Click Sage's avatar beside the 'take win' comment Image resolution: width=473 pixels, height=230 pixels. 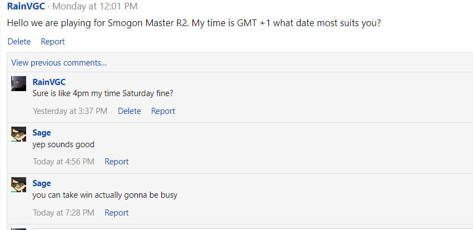click(18, 184)
